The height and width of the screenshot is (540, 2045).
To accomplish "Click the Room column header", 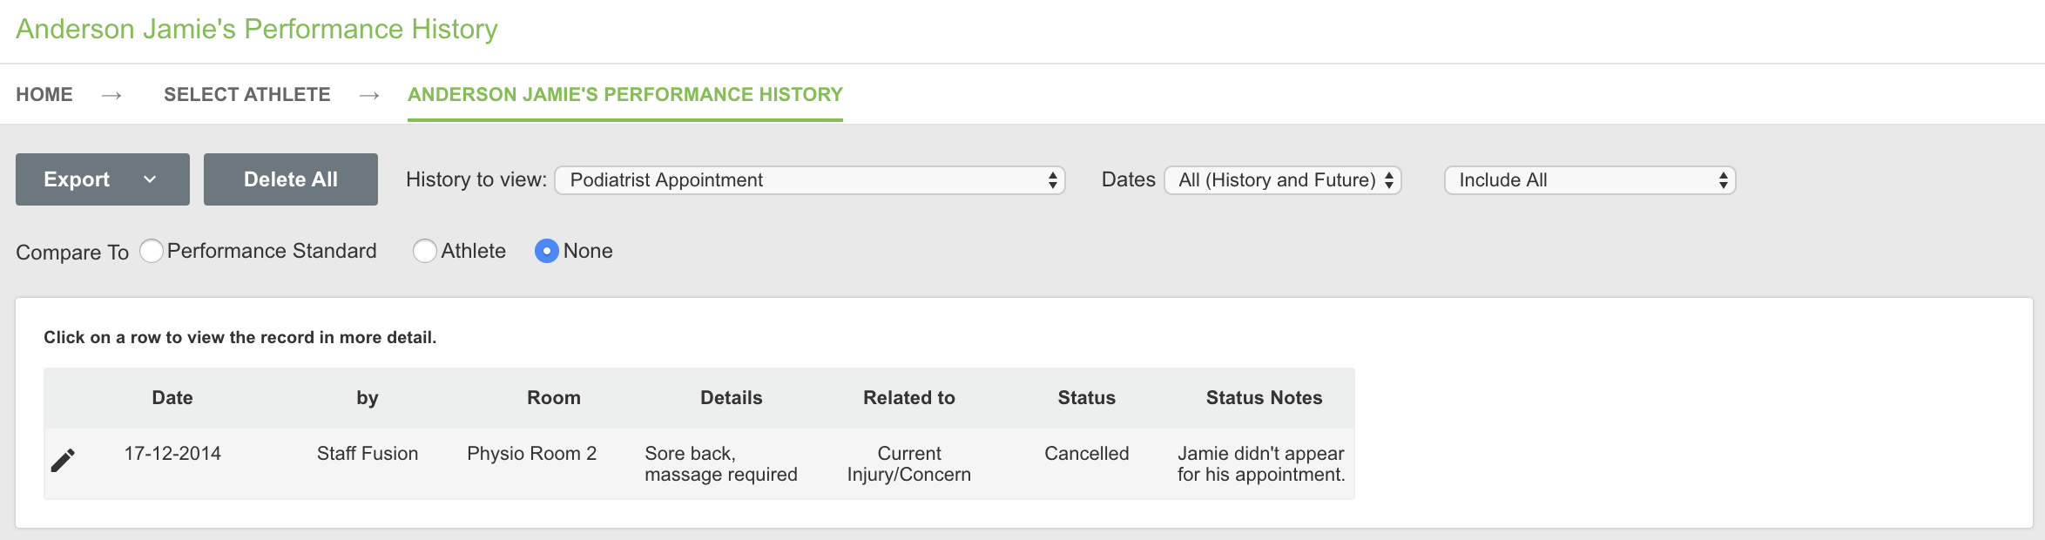I will 553,398.
